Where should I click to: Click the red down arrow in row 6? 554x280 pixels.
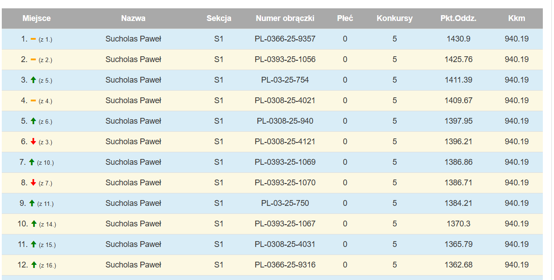coord(33,142)
